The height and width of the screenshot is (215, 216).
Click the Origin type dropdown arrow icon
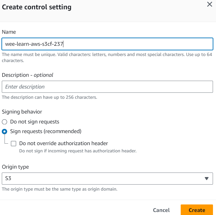pyautogui.click(x=207, y=179)
